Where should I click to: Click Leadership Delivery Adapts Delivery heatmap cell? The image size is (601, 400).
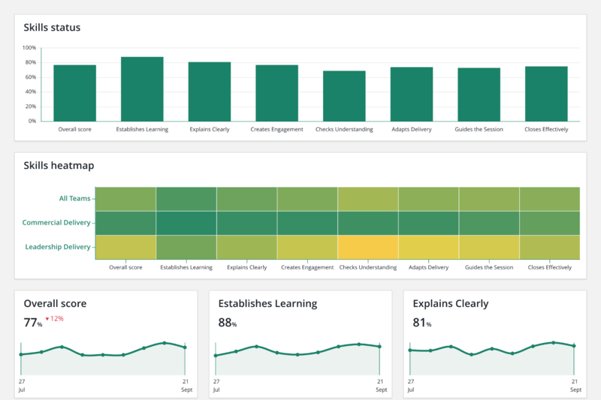[x=428, y=247]
